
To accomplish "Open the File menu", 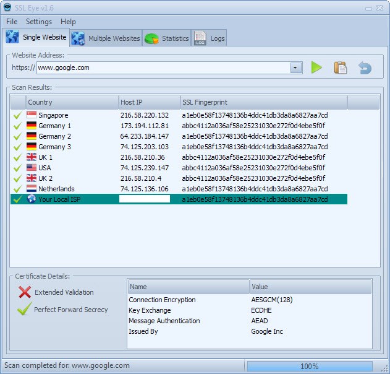I will click(x=12, y=22).
